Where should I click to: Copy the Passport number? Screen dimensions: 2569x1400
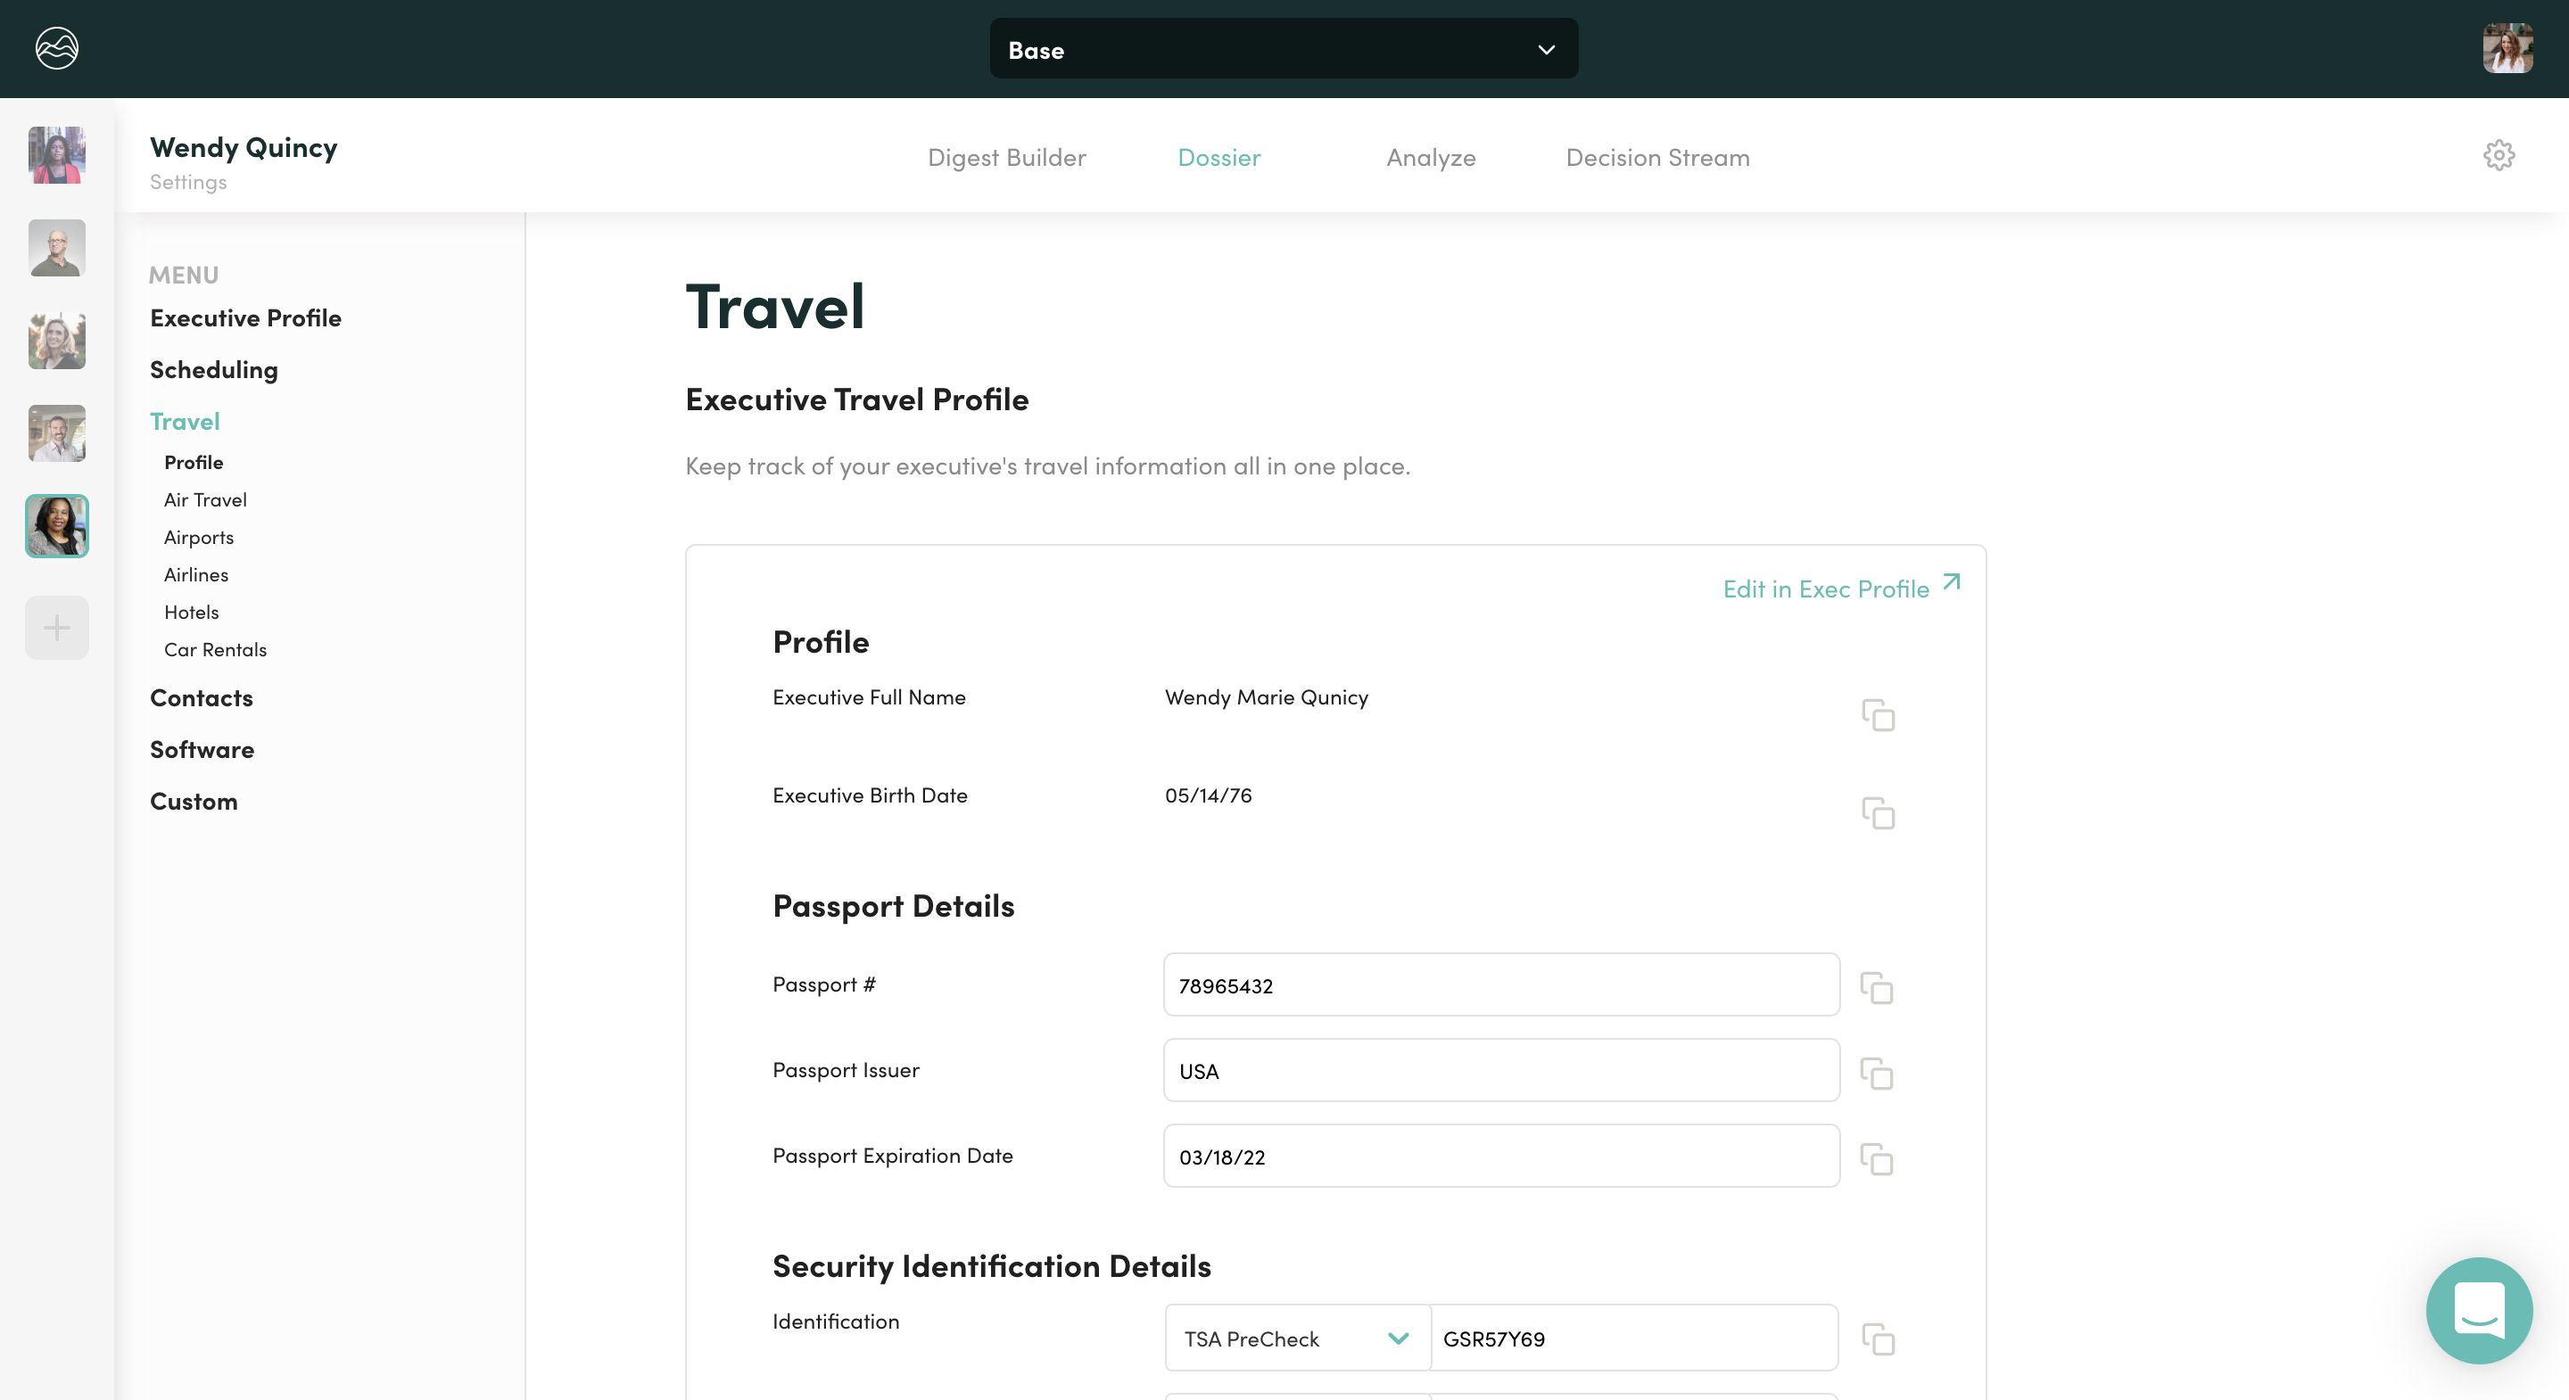point(1876,987)
